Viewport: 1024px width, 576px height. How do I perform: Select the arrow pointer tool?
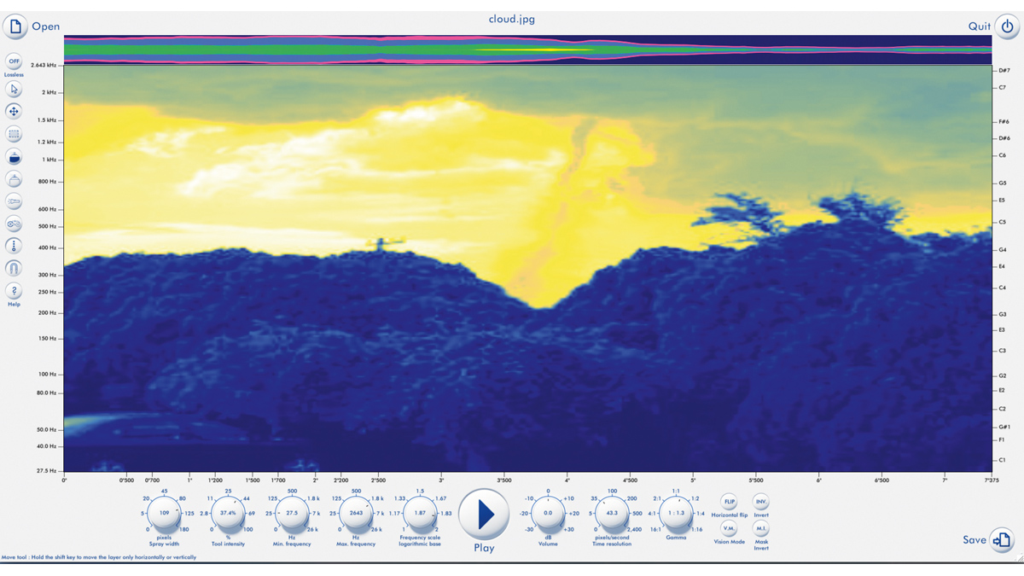[x=14, y=90]
